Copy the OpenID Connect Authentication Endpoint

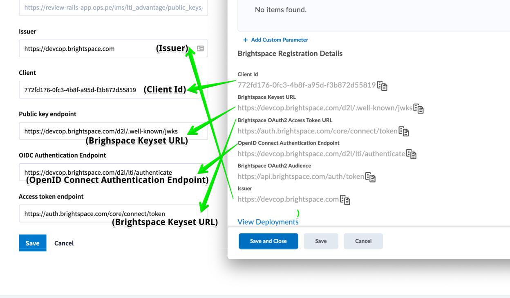click(411, 154)
